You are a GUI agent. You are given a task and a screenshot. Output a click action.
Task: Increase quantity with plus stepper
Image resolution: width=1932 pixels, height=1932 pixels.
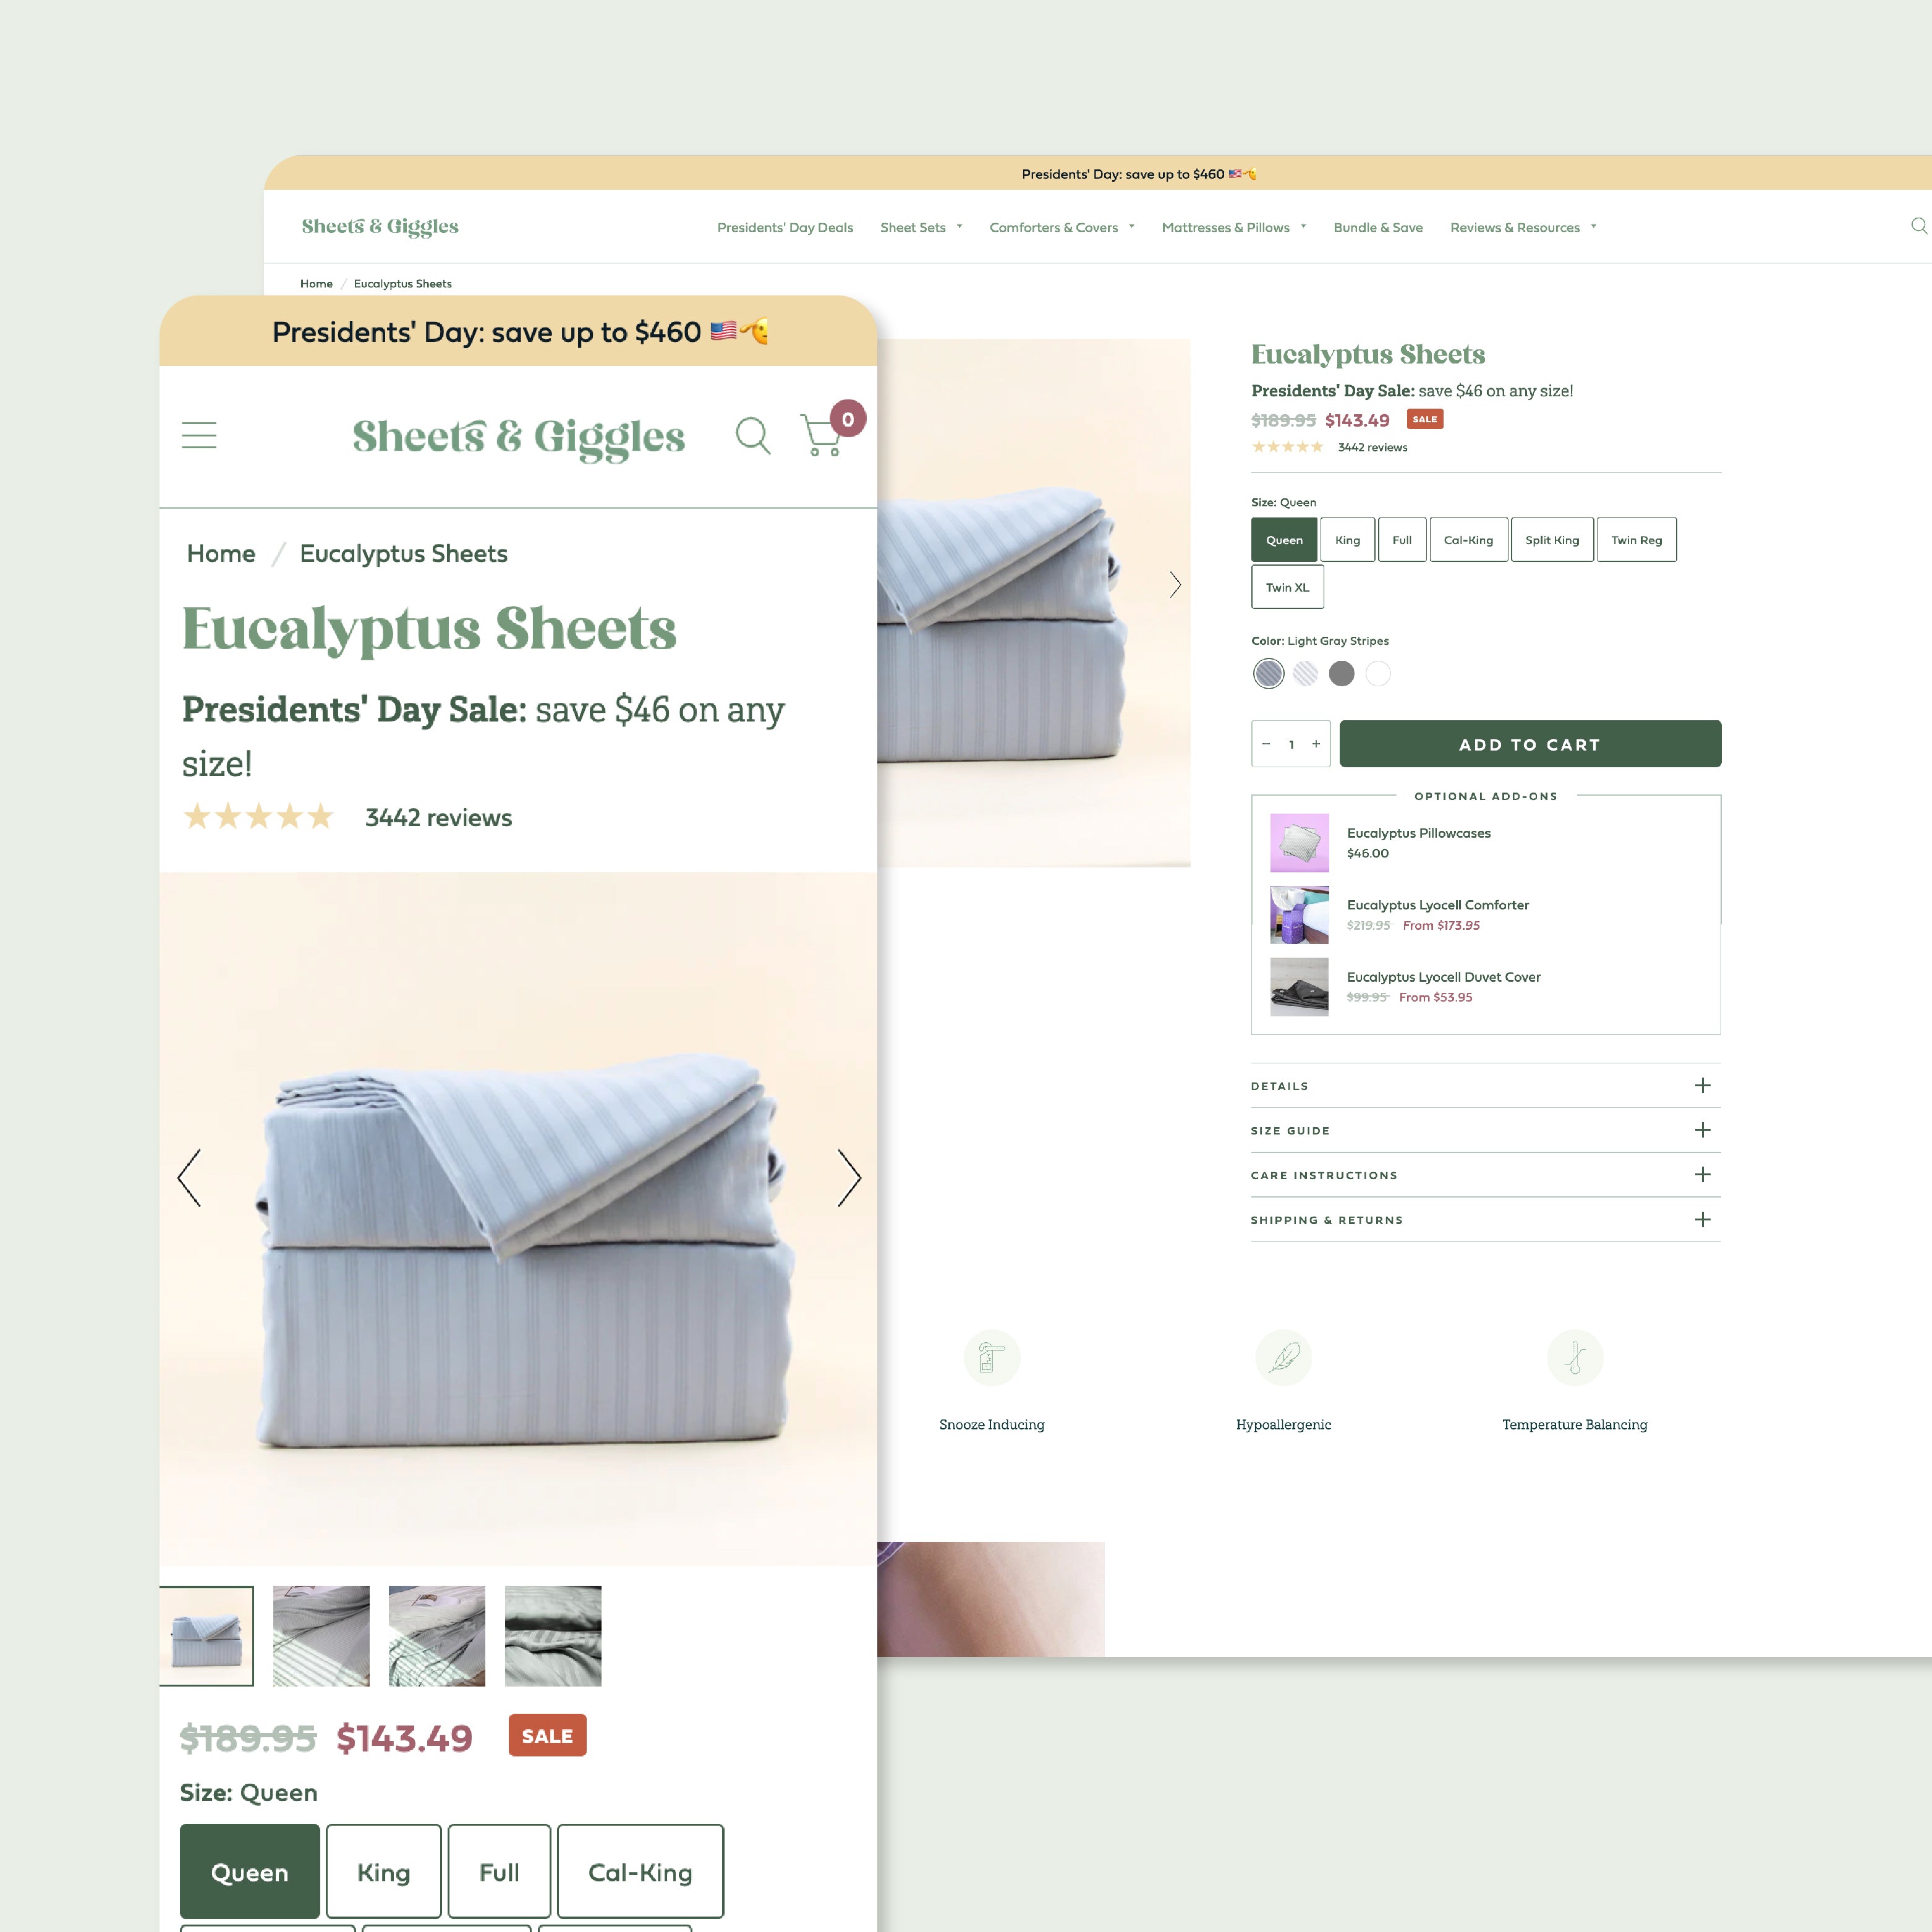[1316, 744]
